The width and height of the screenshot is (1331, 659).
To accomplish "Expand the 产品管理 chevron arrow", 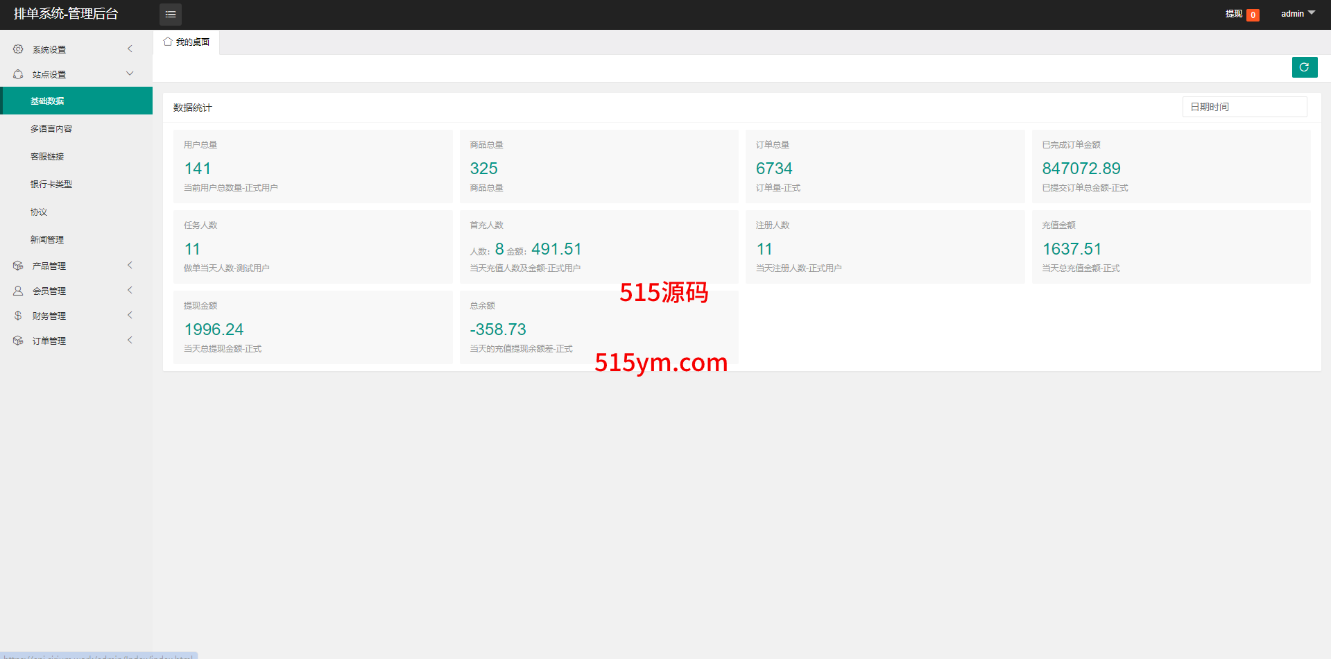I will click(x=130, y=266).
